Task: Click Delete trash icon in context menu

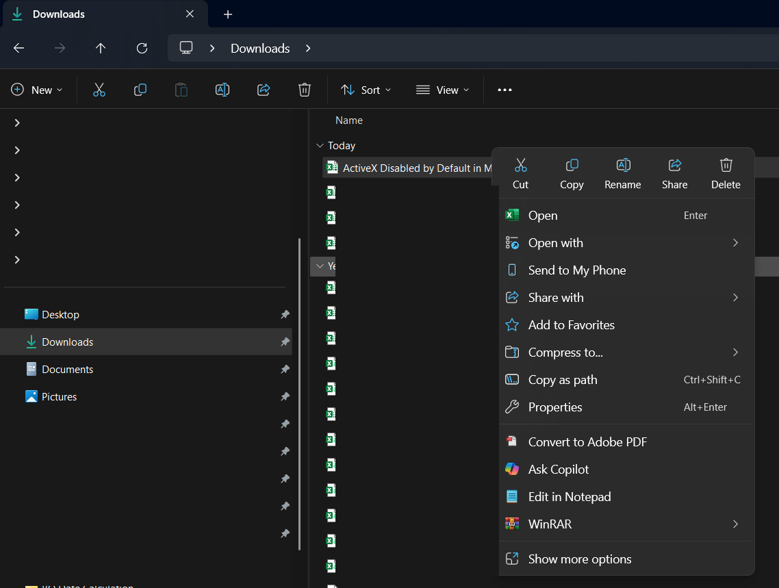Action: pyautogui.click(x=726, y=166)
